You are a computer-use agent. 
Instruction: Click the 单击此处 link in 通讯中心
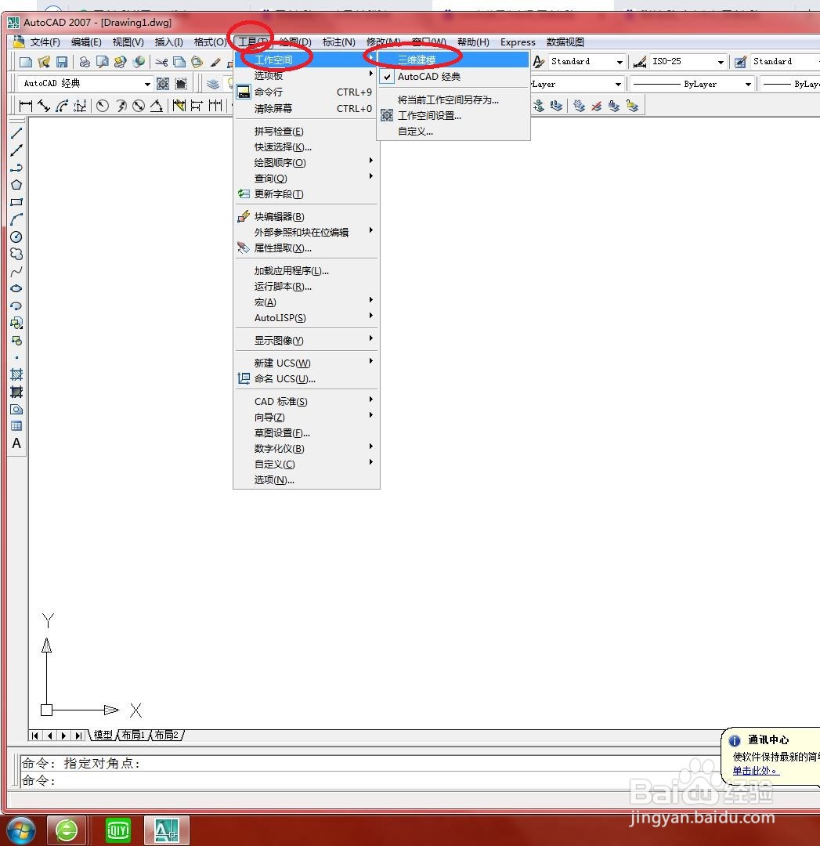[755, 771]
